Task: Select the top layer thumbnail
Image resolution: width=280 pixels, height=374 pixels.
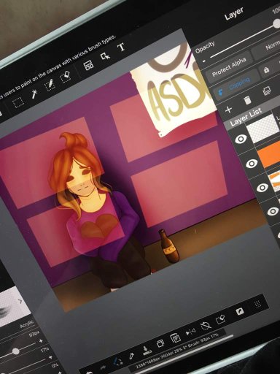Action: click(262, 129)
